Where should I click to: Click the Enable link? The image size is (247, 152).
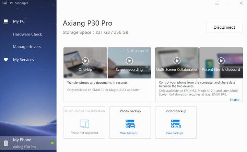(x=234, y=100)
